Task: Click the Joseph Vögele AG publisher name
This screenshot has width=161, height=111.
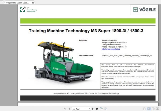Action: pos(109,41)
